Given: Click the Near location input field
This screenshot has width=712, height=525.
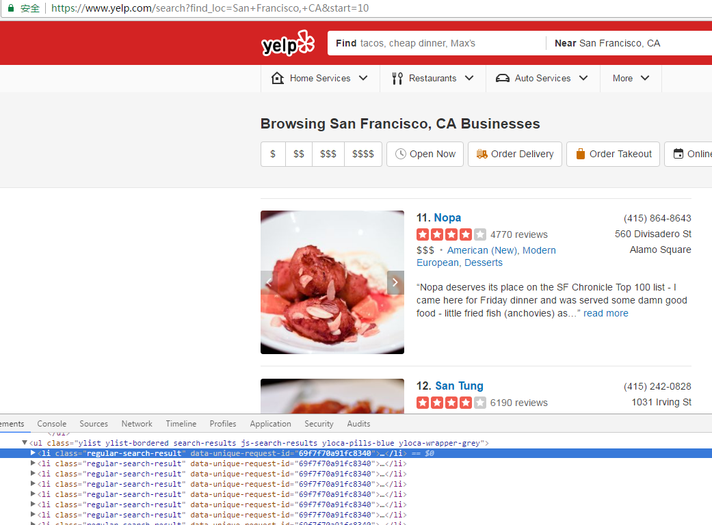Looking at the screenshot, I should pos(629,43).
